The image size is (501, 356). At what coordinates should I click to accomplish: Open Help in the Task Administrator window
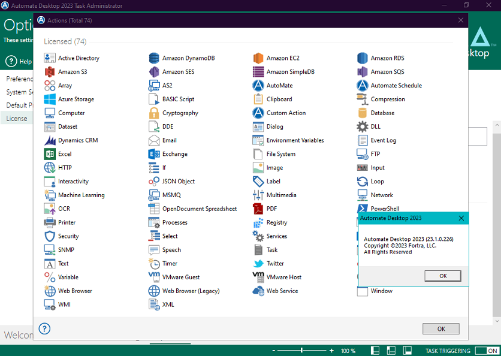(19, 61)
